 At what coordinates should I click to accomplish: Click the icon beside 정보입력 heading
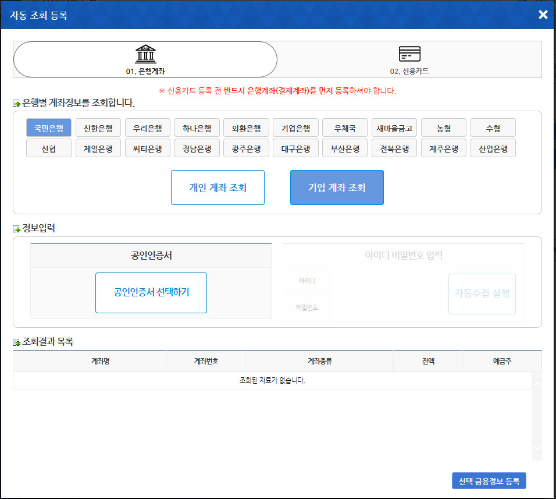click(16, 229)
